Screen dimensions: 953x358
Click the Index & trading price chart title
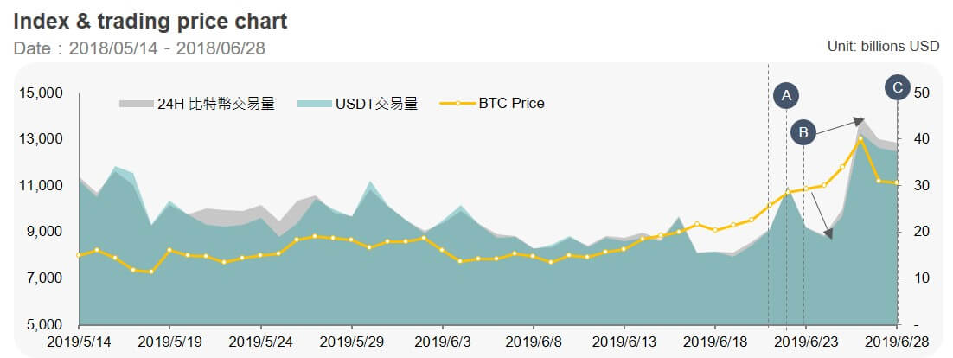150,22
